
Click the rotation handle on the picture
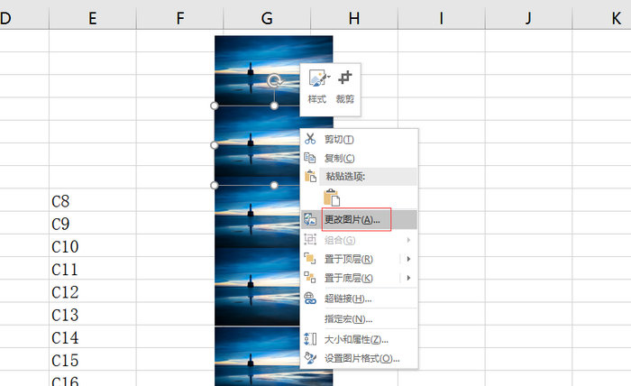click(274, 80)
